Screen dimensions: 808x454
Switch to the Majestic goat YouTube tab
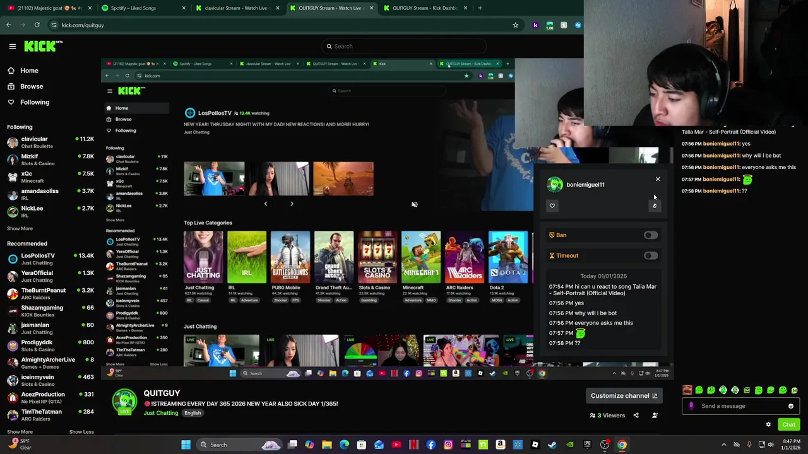pyautogui.click(x=48, y=8)
